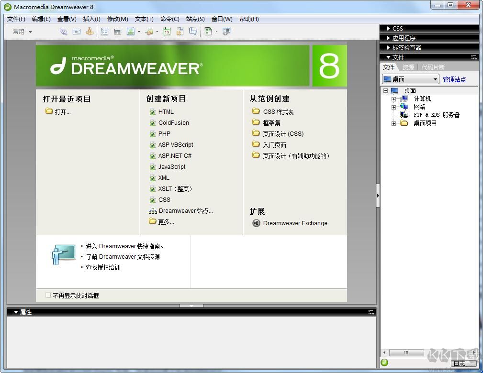The width and height of the screenshot is (483, 373).
Task: Expand the 应用程序 panel
Action: [389, 38]
